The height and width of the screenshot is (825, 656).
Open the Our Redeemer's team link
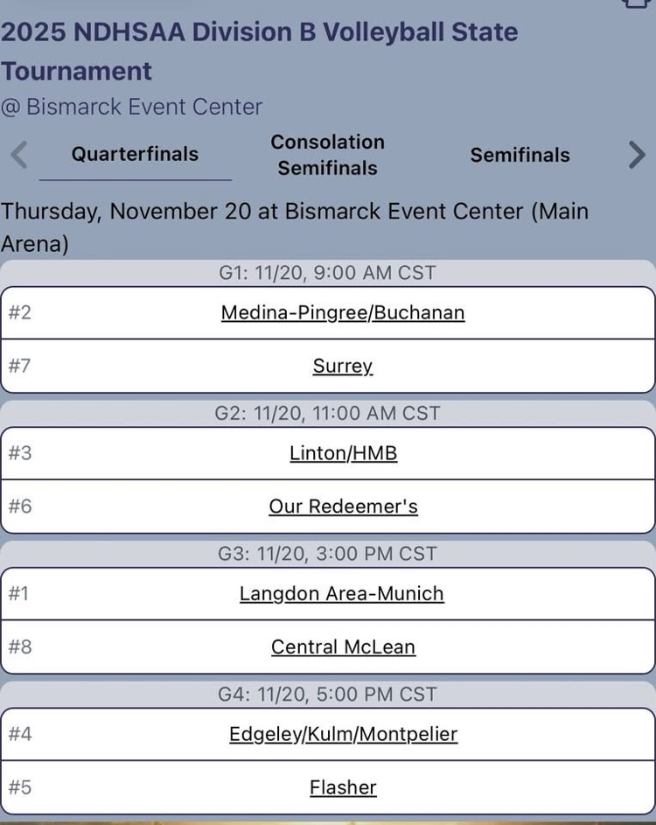[343, 507]
